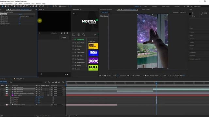
Task: Open Motion Bro filter settings icon
Action: (x=79, y=35)
